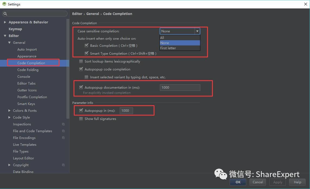Screen dimensions: 310x189
Task: Open Inspections settings
Action: (22, 124)
